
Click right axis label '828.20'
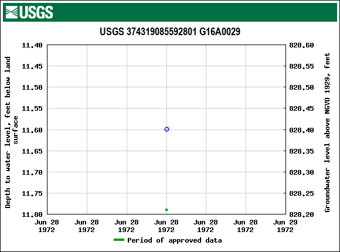[x=301, y=214]
